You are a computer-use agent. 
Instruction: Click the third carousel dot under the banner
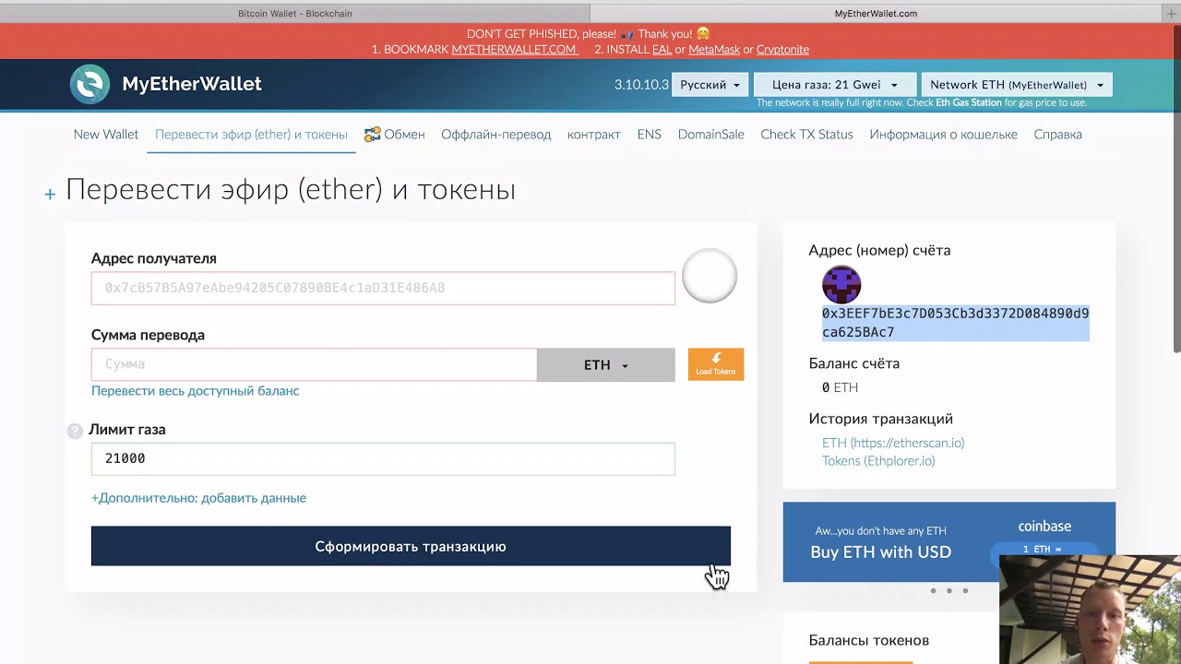965,590
